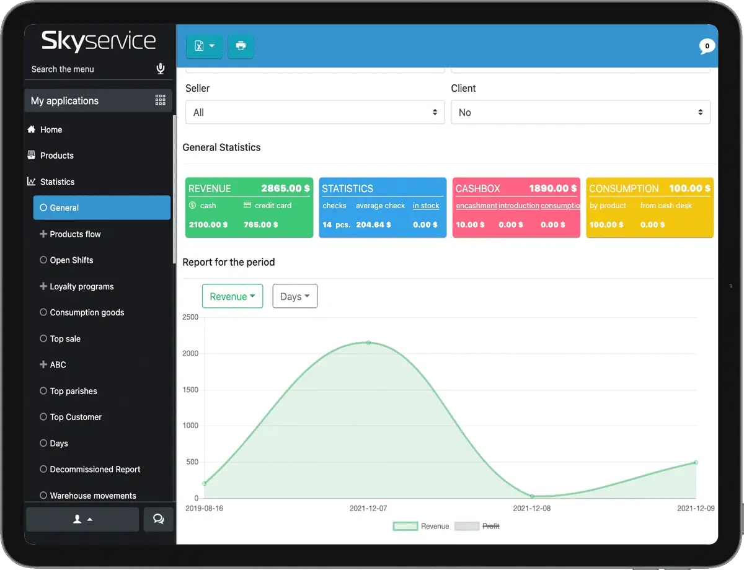
Task: Click the chat conversations icon at sidebar bottom
Action: coord(158,519)
